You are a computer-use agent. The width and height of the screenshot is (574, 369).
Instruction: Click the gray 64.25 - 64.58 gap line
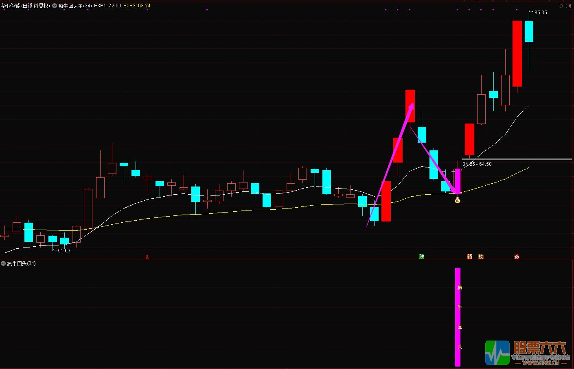click(516, 159)
